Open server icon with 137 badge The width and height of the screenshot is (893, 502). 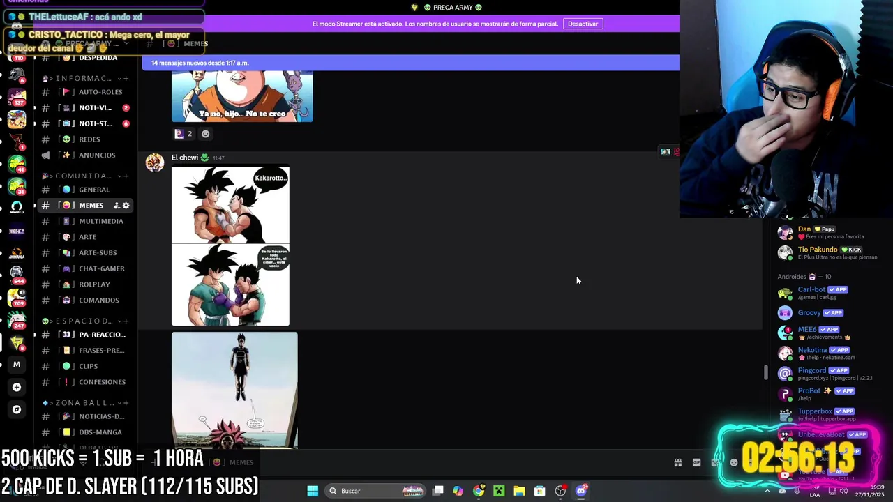point(17,96)
